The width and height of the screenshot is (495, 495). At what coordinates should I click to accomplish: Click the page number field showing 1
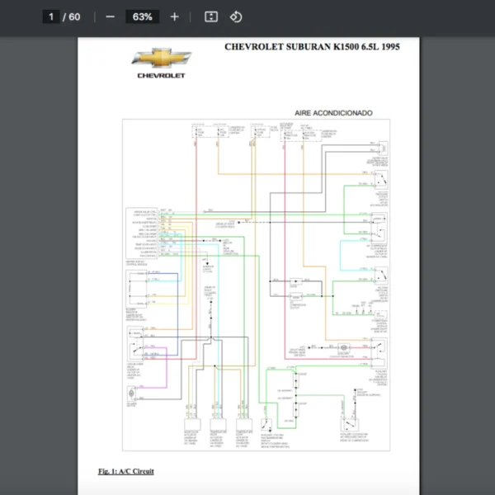coord(51,16)
